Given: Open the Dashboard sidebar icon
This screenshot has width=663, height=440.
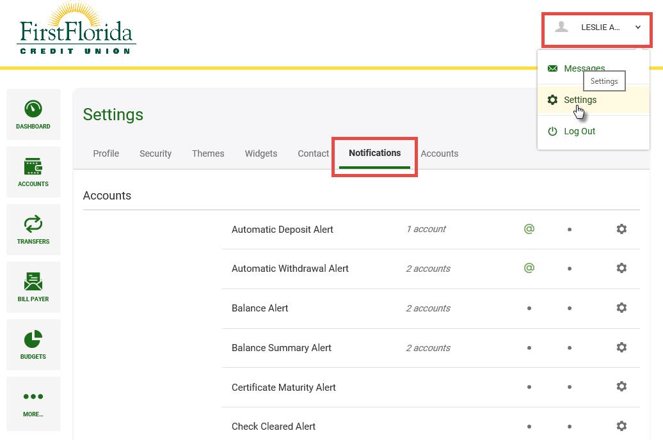Looking at the screenshot, I should tap(33, 114).
